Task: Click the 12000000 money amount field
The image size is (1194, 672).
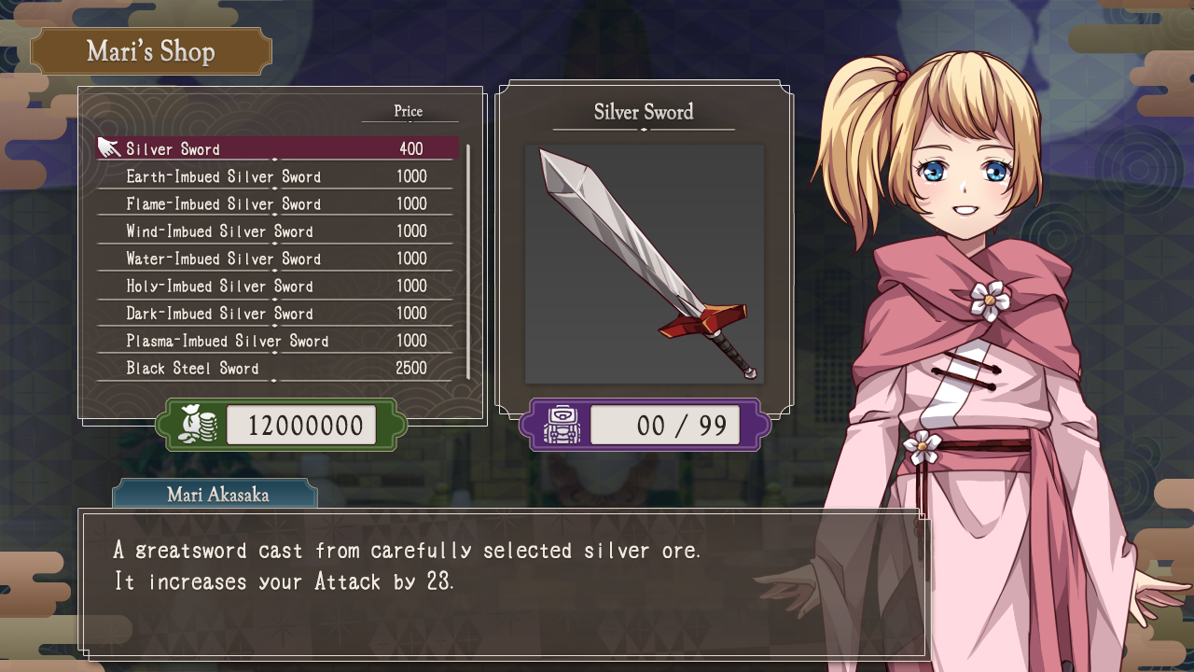Action: (301, 426)
